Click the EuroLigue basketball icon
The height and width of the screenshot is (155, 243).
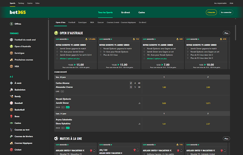tap(11, 53)
